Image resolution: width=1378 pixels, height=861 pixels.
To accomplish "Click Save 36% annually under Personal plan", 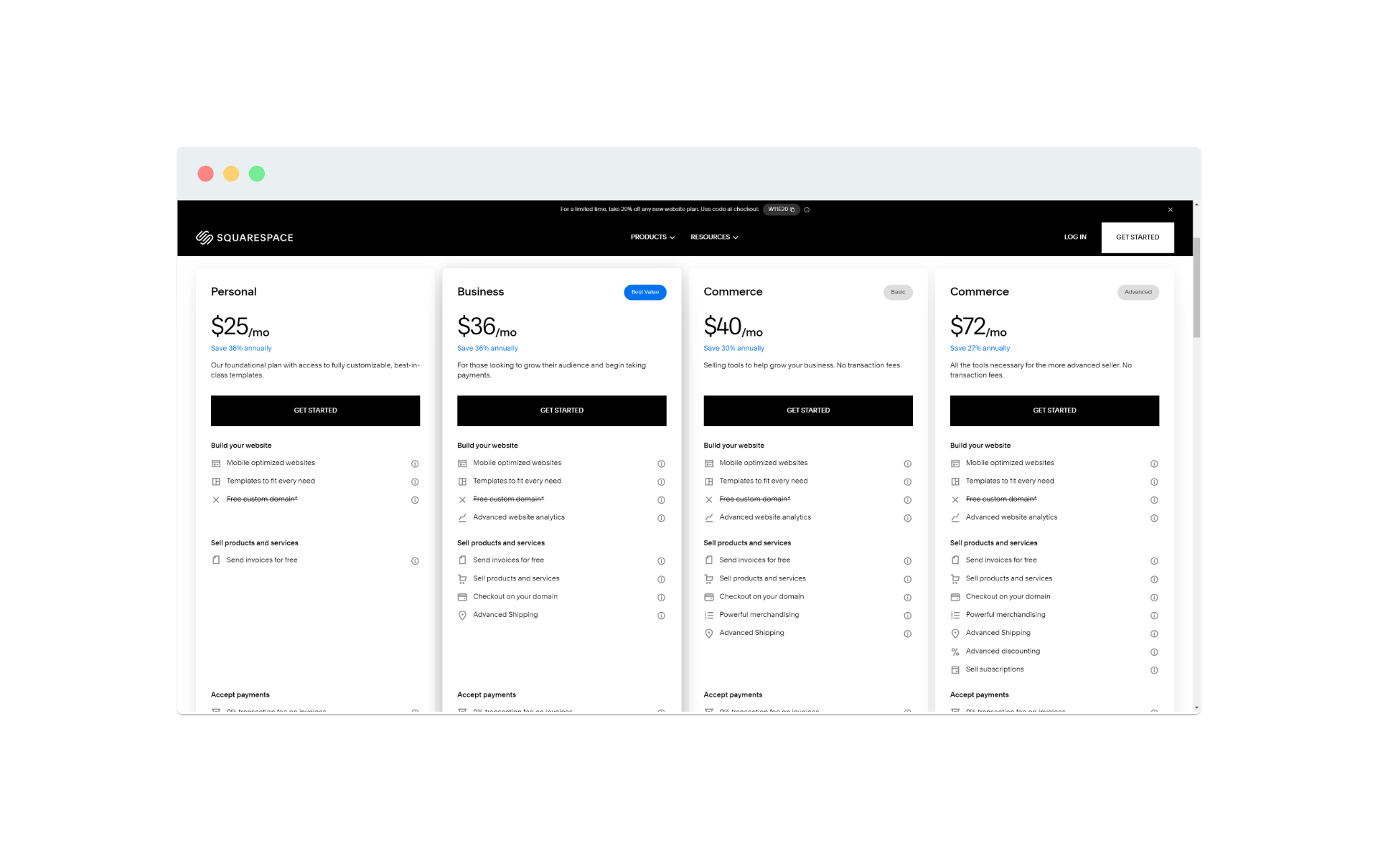I will [241, 349].
